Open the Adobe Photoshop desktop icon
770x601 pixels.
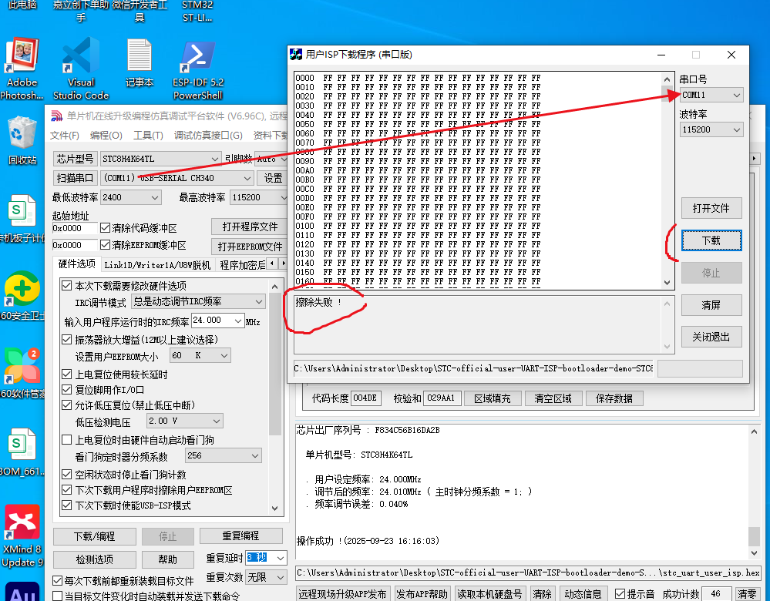(x=22, y=62)
